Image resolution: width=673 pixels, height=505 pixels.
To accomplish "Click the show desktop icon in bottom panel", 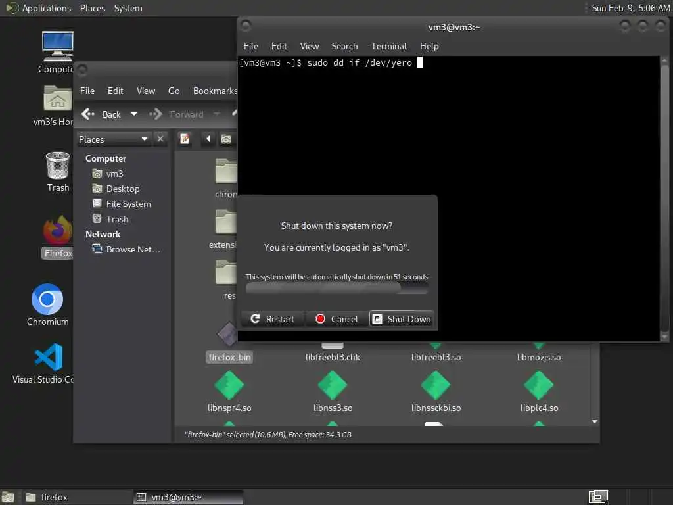I will point(8,497).
